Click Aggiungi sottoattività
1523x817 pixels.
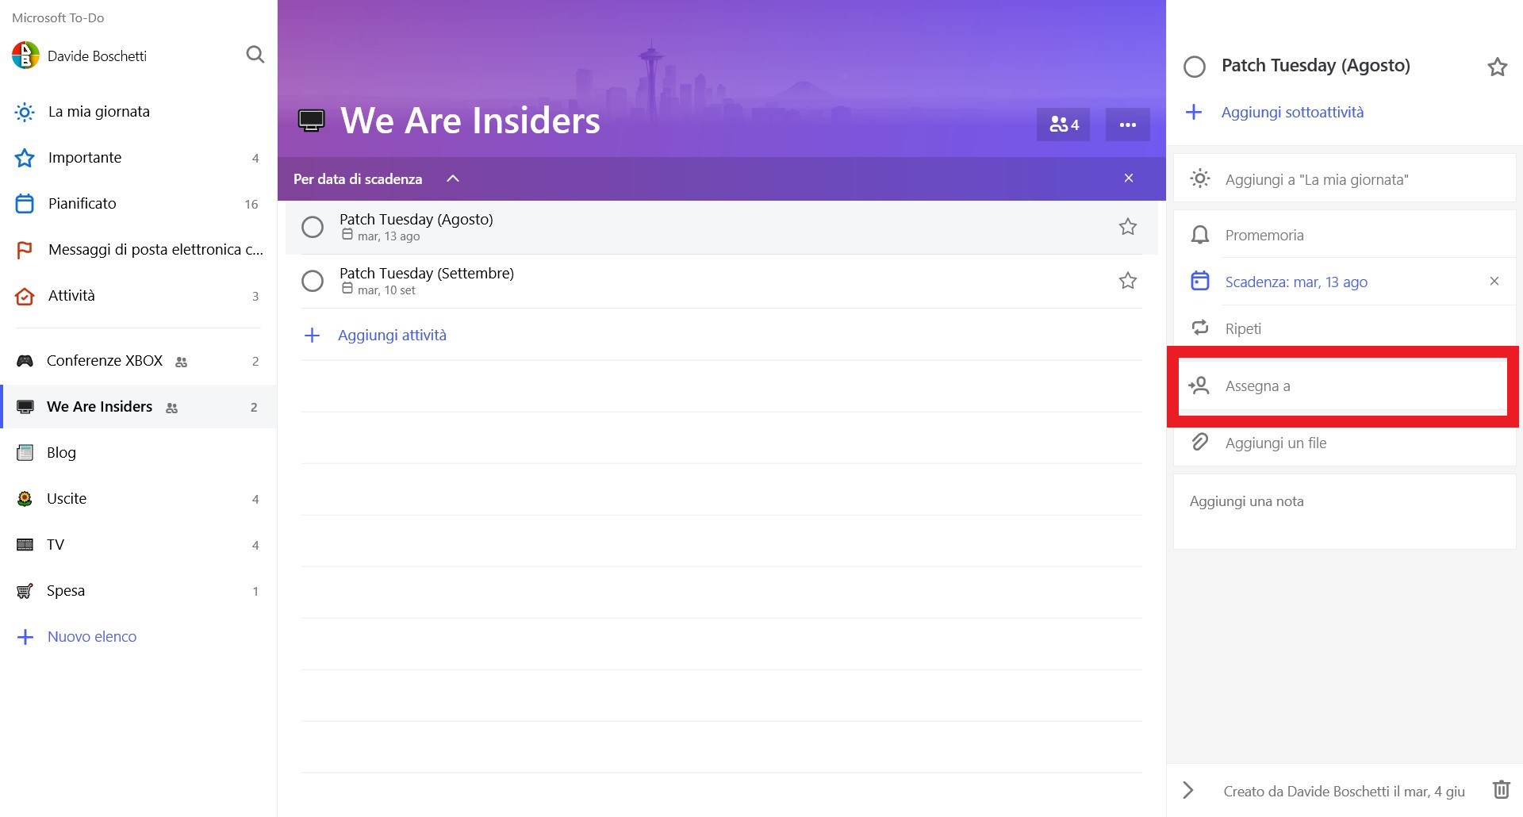tap(1292, 113)
